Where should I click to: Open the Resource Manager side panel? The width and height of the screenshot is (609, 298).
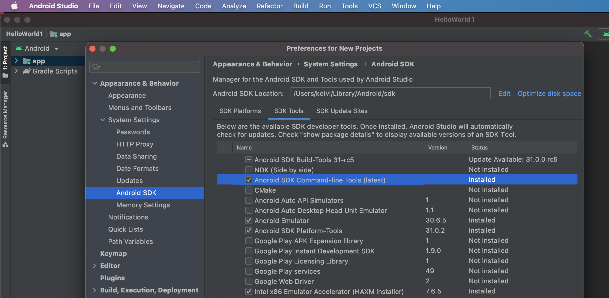5,119
